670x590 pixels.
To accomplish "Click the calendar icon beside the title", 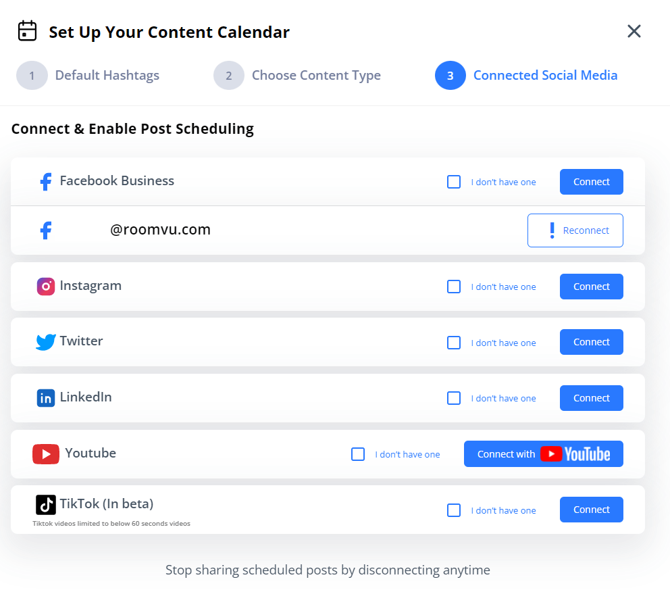I will click(27, 31).
